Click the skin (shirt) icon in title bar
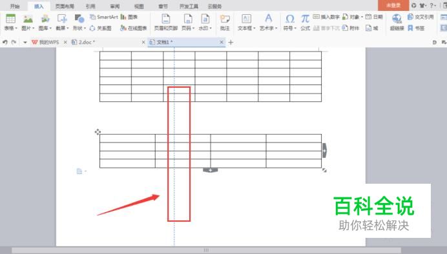The width and height of the screenshot is (447, 254). pos(422,5)
